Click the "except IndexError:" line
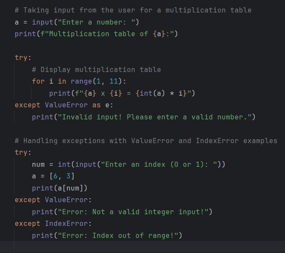 coord(53,224)
